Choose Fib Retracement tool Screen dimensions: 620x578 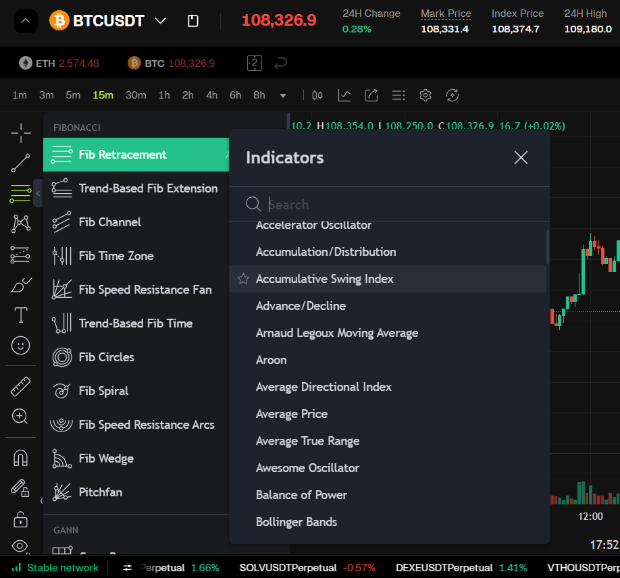point(136,155)
